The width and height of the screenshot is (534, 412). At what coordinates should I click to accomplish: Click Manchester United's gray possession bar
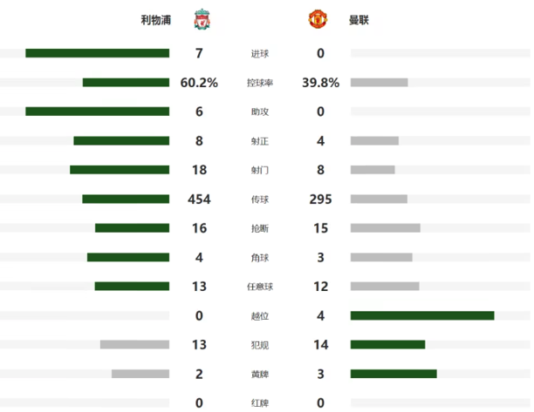pyautogui.click(x=379, y=82)
